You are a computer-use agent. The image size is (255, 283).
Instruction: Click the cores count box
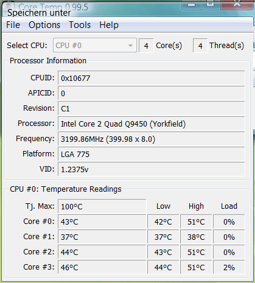(146, 46)
